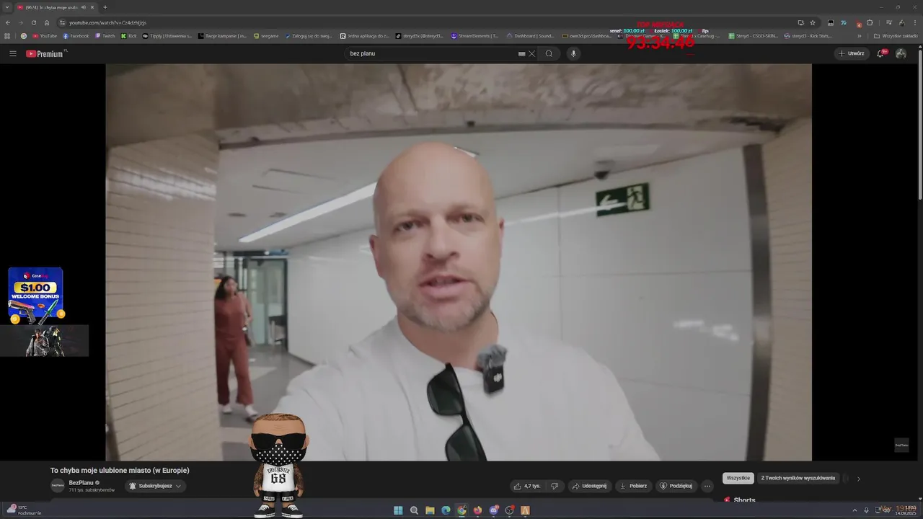Go back one page in the browser
Screen dimensions: 923x519
(8, 22)
